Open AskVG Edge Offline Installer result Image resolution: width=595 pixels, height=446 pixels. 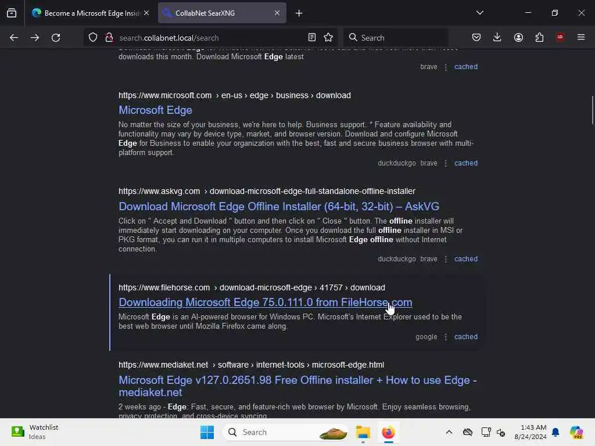click(279, 206)
